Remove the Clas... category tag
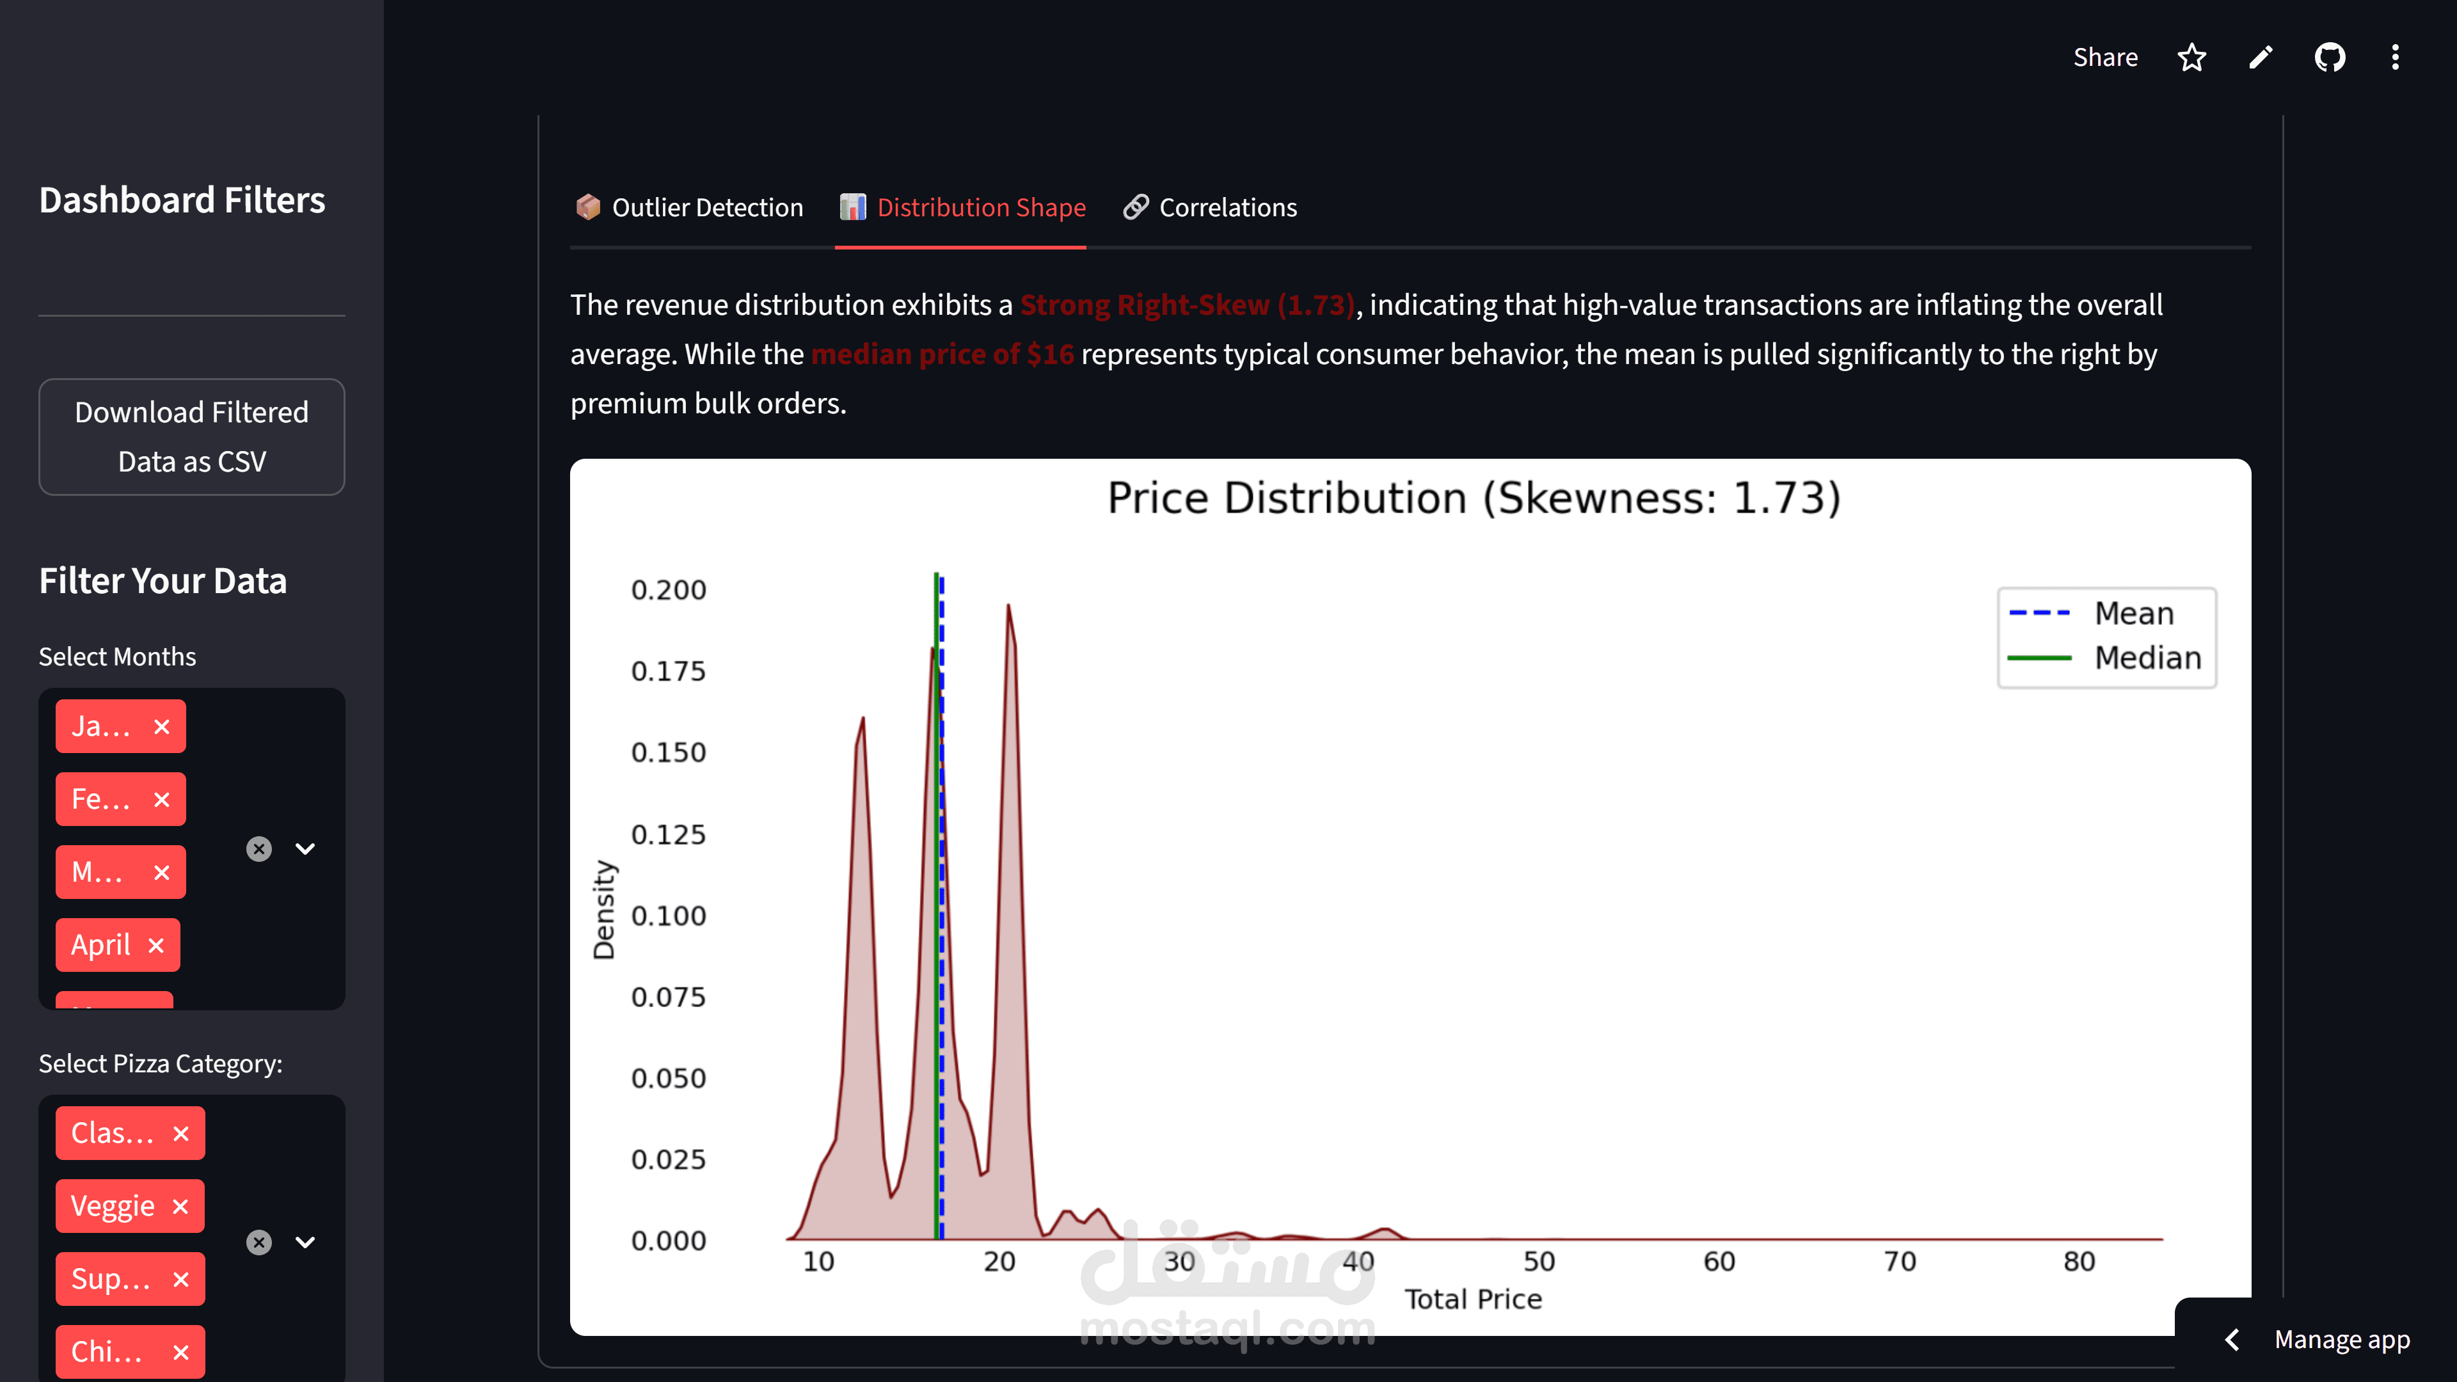Viewport: 2457px width, 1382px height. tap(181, 1133)
